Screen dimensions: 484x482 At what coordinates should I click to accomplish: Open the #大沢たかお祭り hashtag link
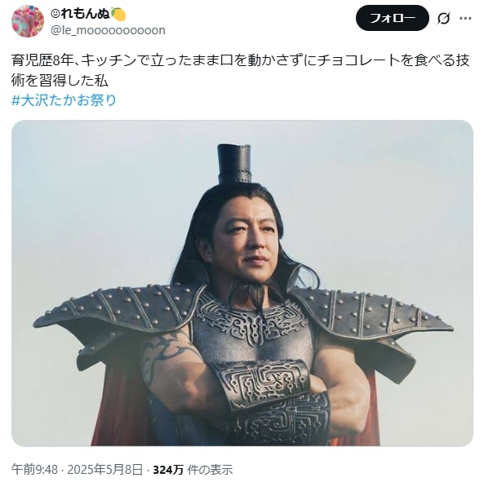(64, 100)
